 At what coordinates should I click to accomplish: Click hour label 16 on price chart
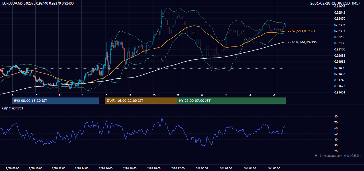click(106, 95)
